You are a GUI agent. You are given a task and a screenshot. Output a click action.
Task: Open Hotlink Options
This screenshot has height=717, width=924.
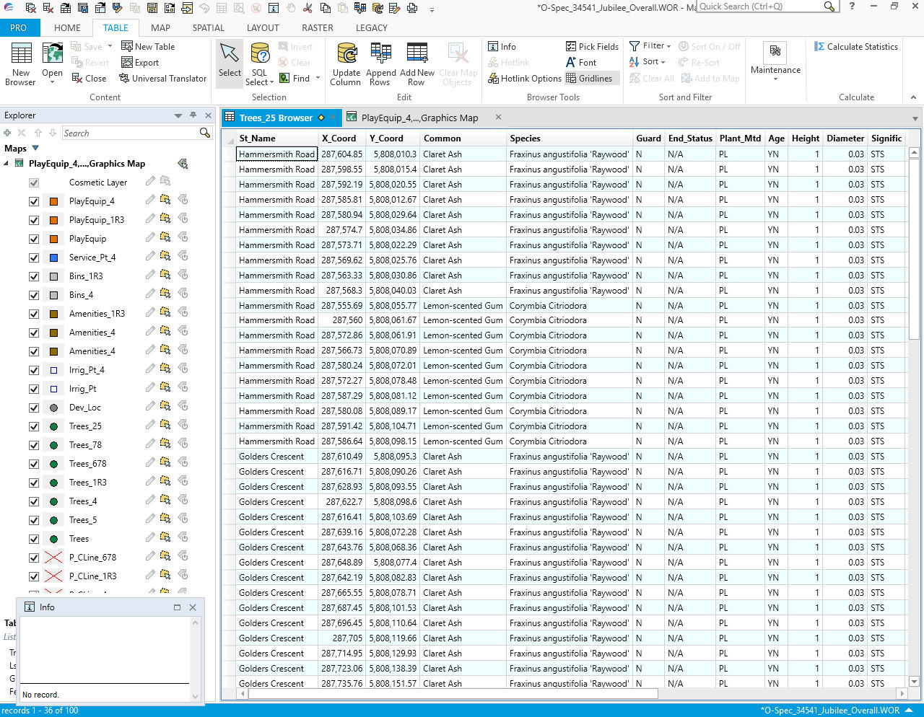pos(525,78)
